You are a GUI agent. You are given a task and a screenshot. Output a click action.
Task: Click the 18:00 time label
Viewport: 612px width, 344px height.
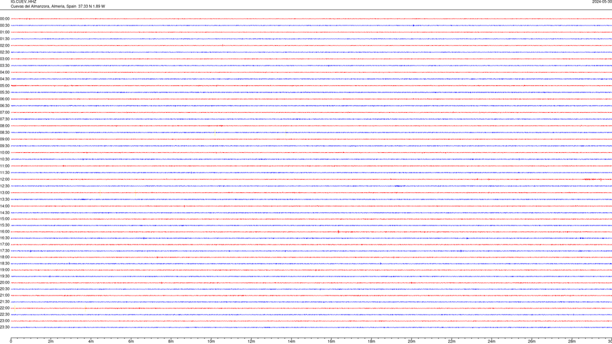4,257
